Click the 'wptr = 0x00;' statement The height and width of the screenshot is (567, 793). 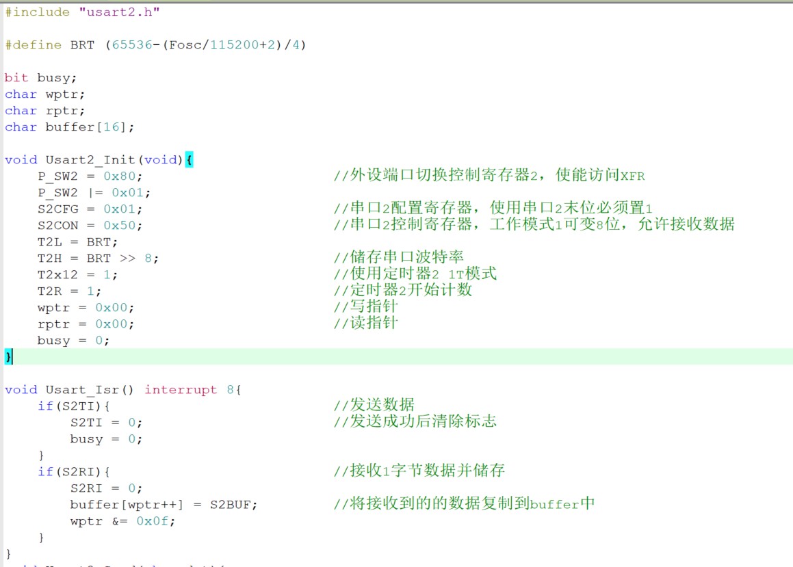point(86,307)
